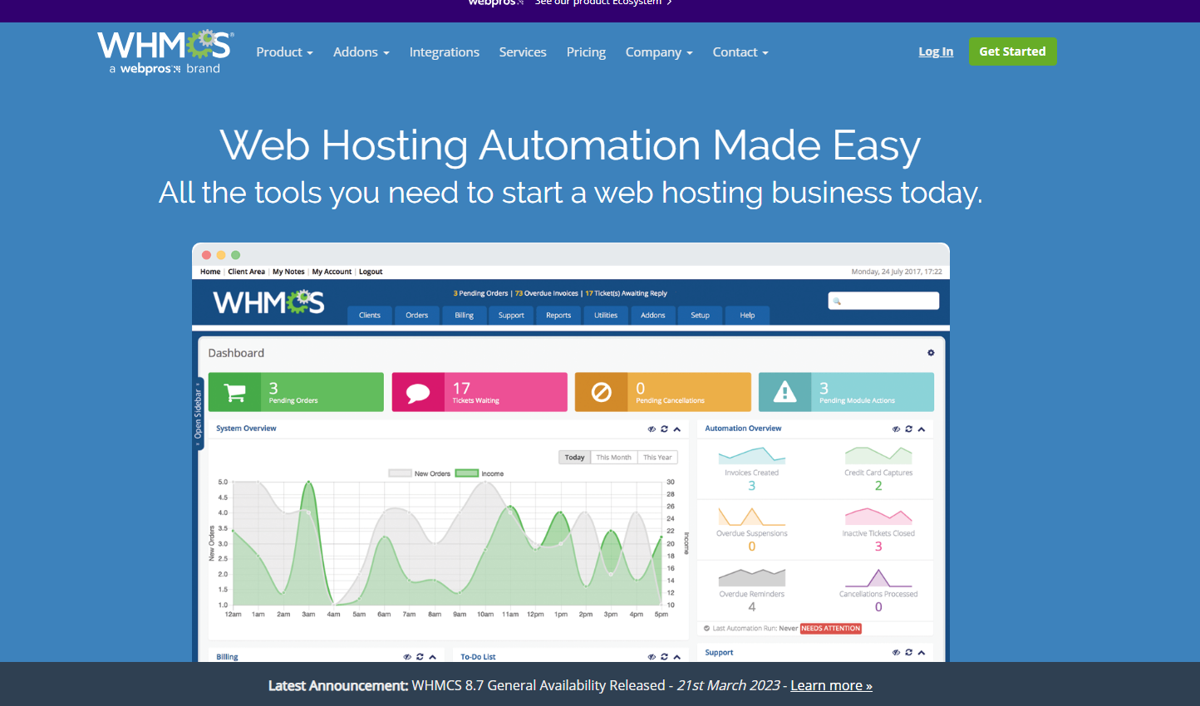Click the Tickets Waiting speech bubble icon
This screenshot has height=706, width=1200.
coord(418,392)
